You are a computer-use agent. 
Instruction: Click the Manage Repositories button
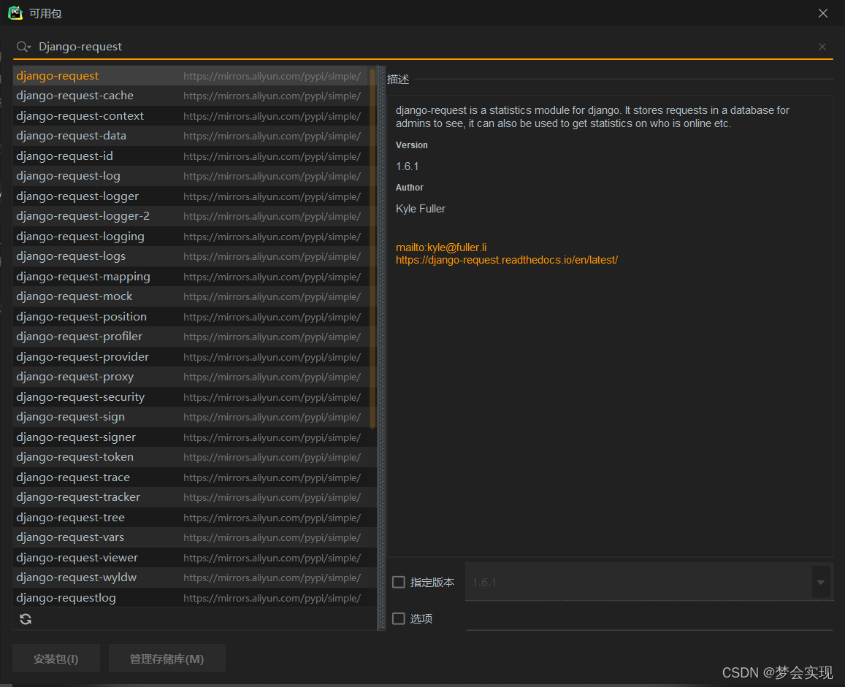tap(167, 659)
